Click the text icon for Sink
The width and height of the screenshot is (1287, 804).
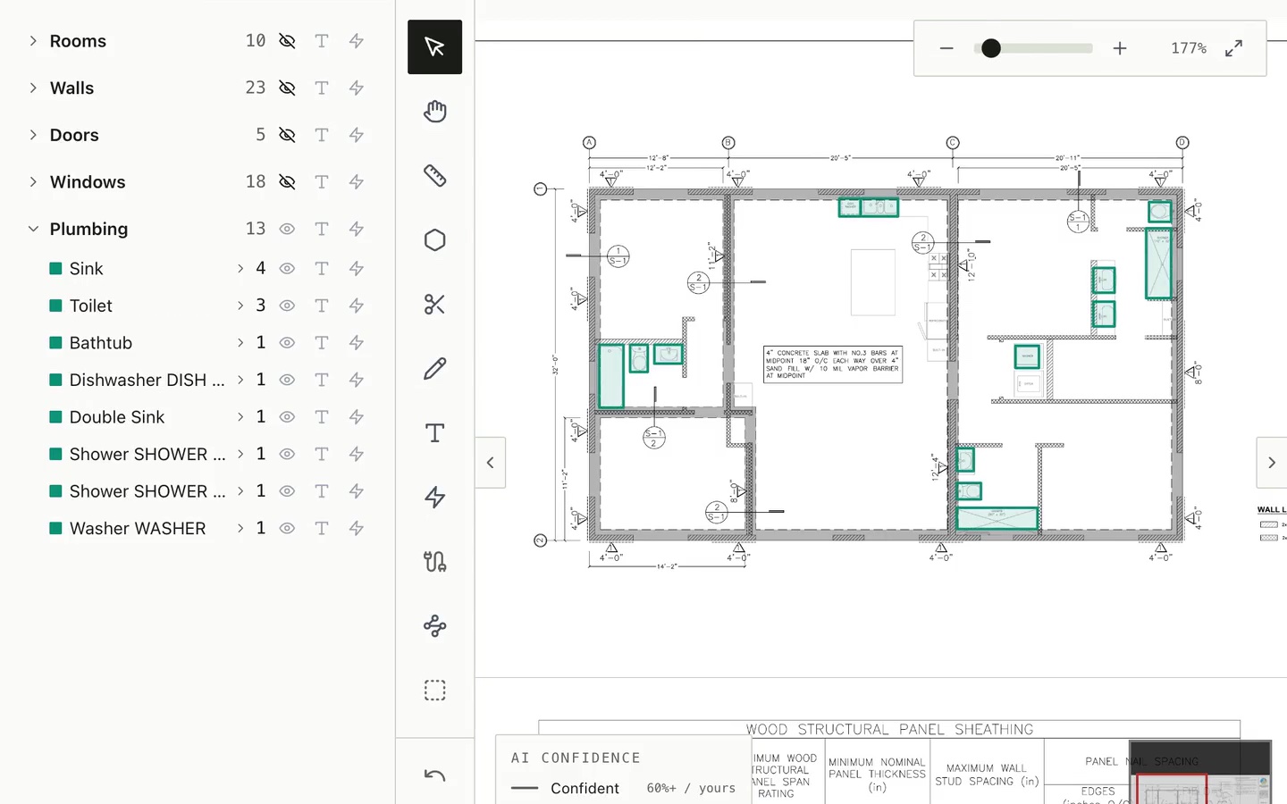point(322,268)
